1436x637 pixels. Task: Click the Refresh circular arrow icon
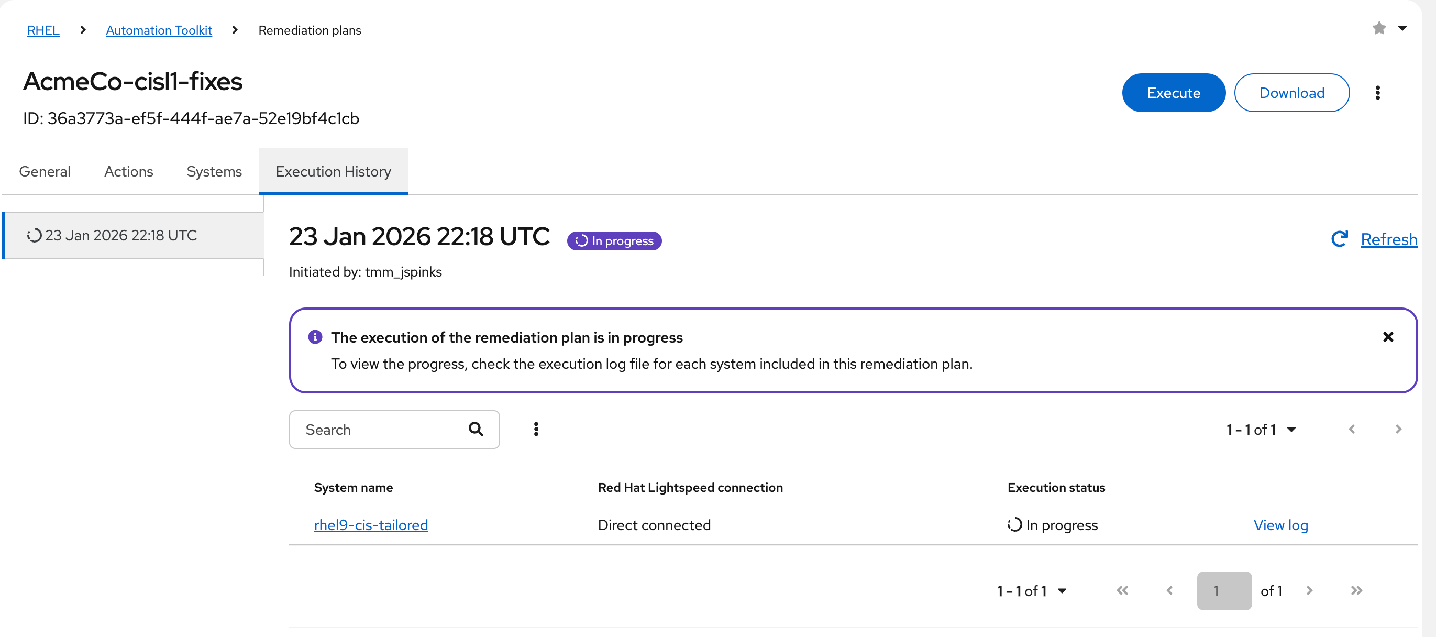(x=1339, y=239)
